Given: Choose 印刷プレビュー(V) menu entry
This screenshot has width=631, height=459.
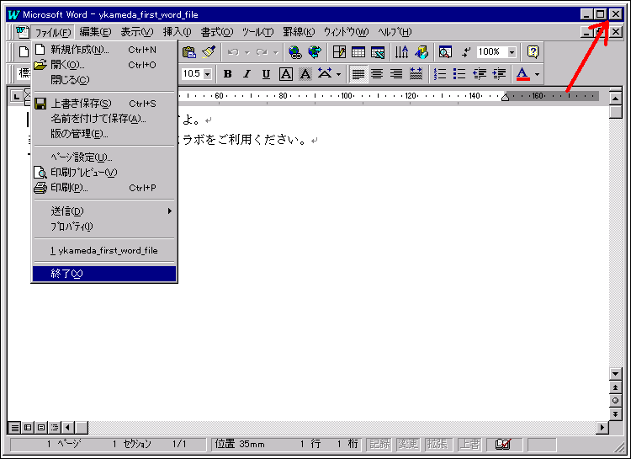Looking at the screenshot, I should click(x=104, y=173).
